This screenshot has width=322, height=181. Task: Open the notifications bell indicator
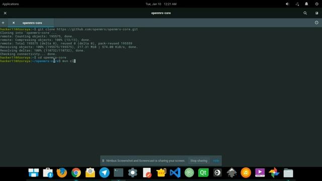coord(306,4)
